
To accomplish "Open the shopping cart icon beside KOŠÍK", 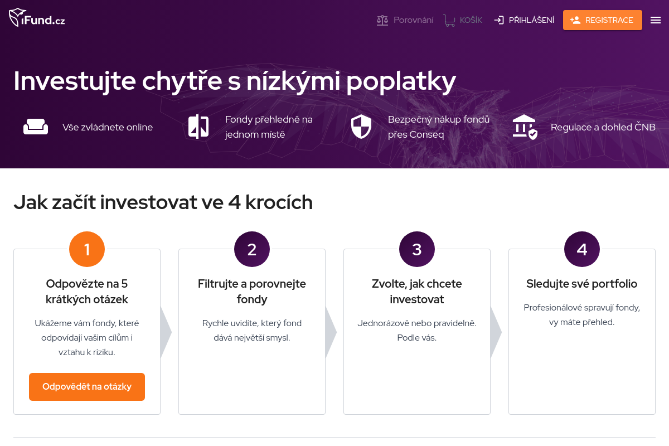I will point(449,20).
